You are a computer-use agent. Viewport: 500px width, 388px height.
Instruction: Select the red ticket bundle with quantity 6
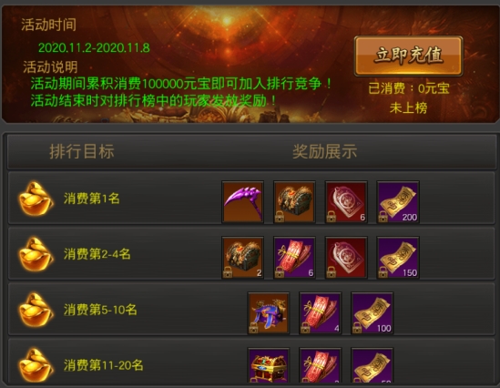pyautogui.click(x=294, y=257)
